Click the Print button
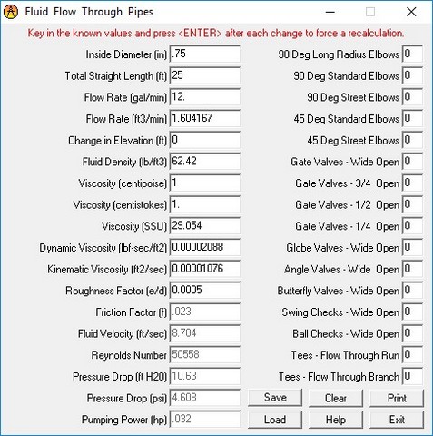Image resolution: width=433 pixels, height=436 pixels. click(x=397, y=398)
